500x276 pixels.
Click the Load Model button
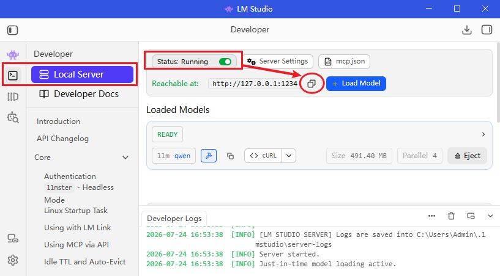click(356, 84)
